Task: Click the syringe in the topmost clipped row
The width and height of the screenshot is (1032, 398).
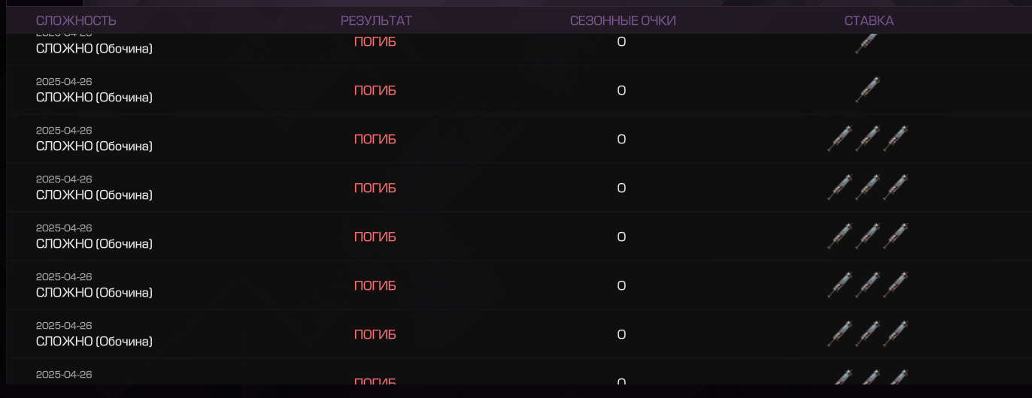Action: click(x=868, y=43)
